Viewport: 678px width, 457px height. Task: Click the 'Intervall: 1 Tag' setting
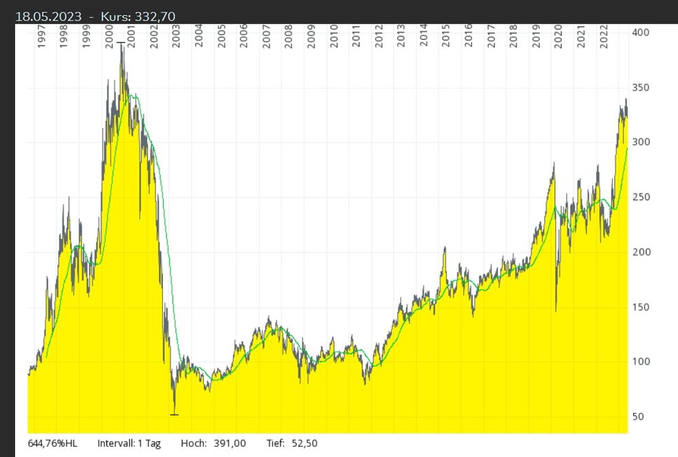[129, 443]
